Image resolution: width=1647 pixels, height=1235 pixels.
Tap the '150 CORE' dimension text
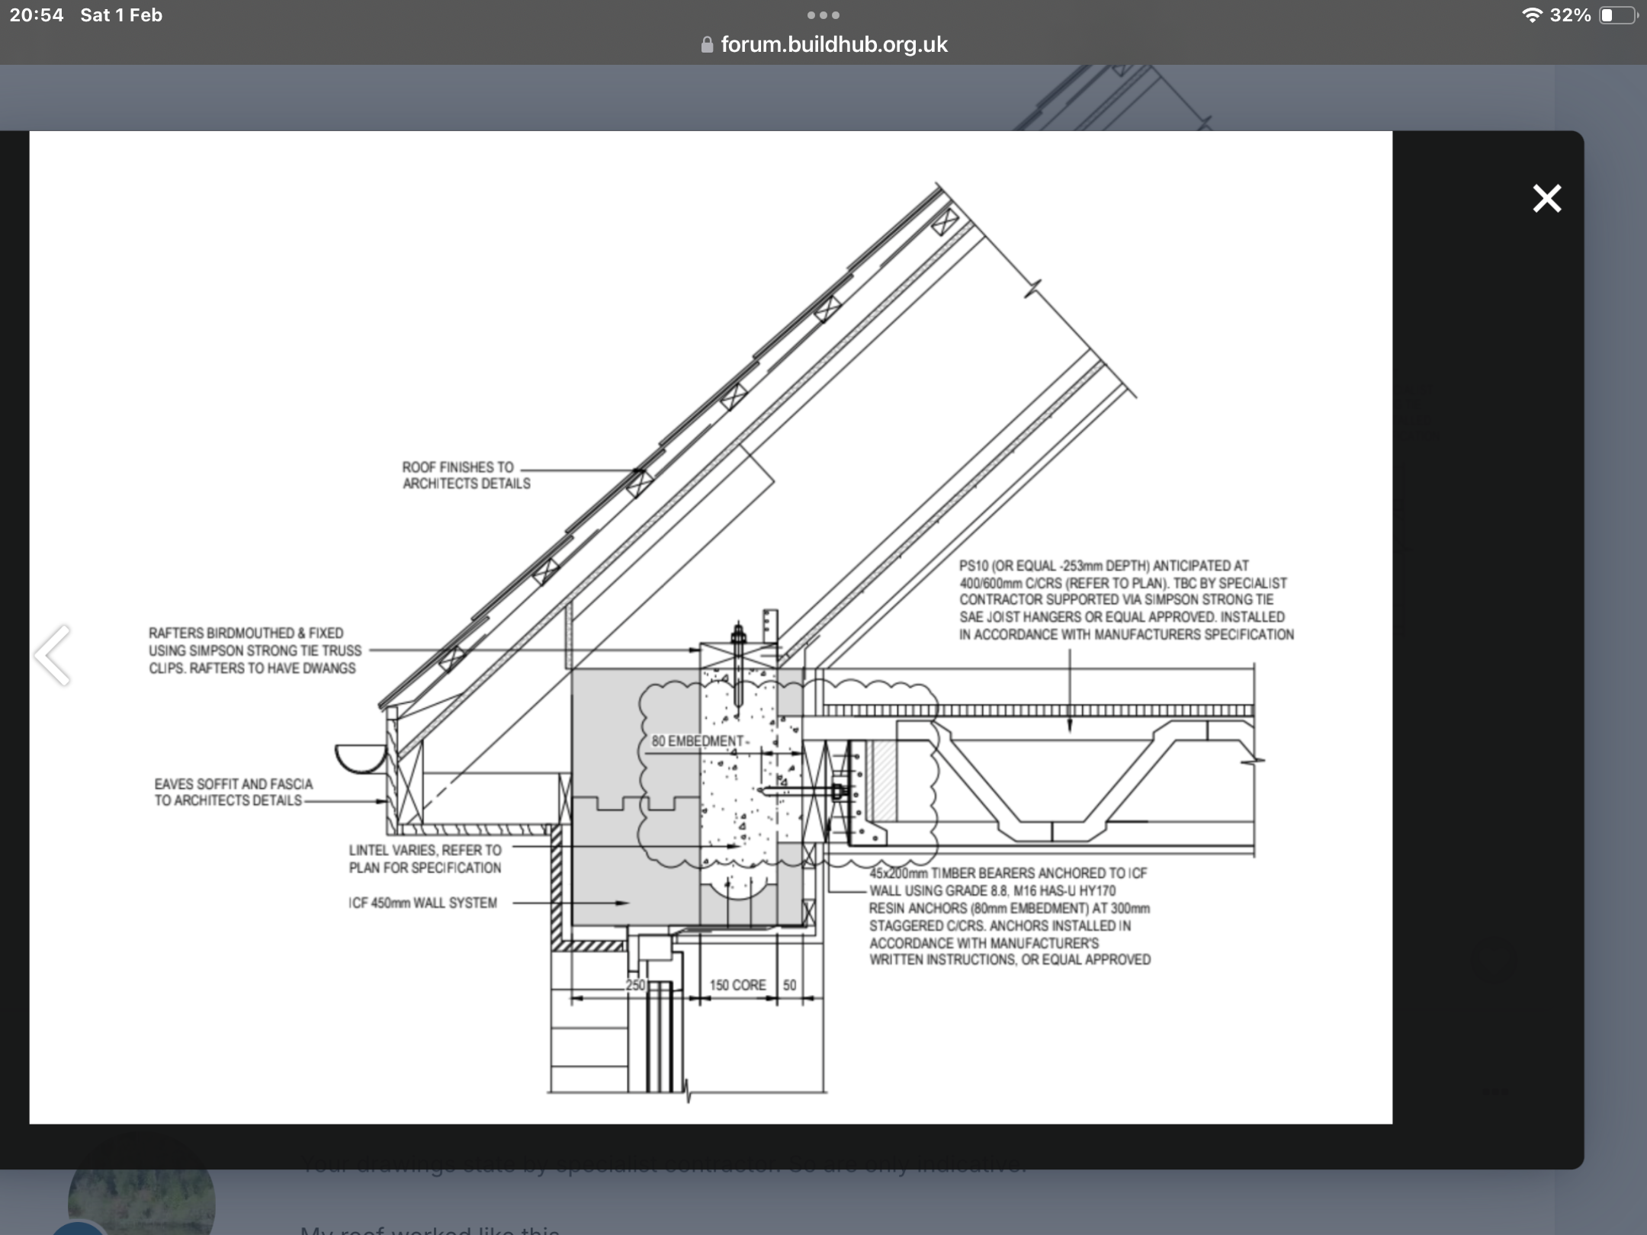tap(737, 985)
